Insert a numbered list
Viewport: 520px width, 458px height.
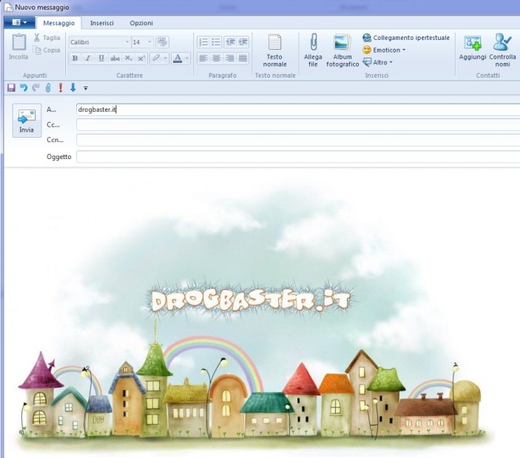pos(203,42)
